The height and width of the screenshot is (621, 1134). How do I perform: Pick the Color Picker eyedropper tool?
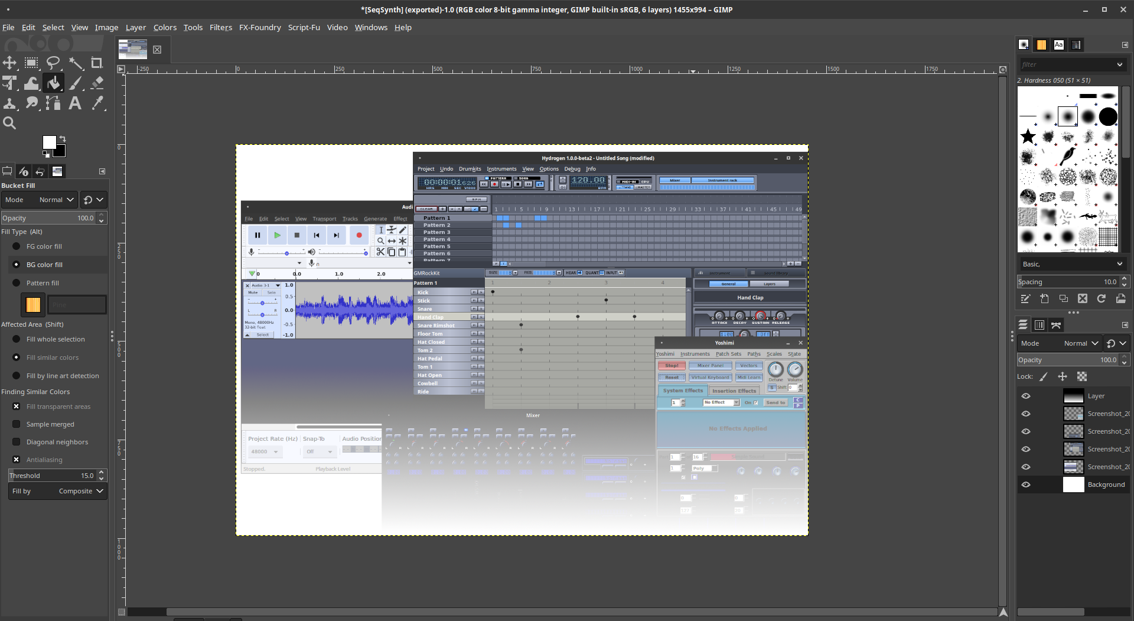(97, 103)
